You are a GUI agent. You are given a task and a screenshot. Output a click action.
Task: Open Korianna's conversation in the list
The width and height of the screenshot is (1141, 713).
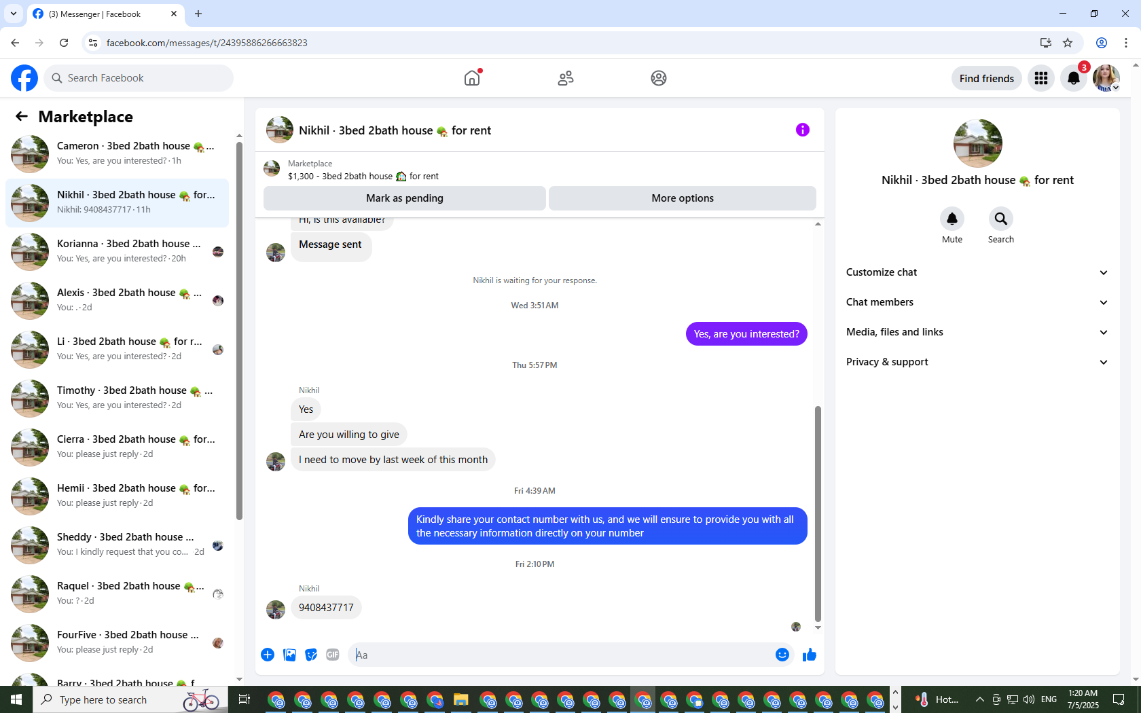[117, 251]
